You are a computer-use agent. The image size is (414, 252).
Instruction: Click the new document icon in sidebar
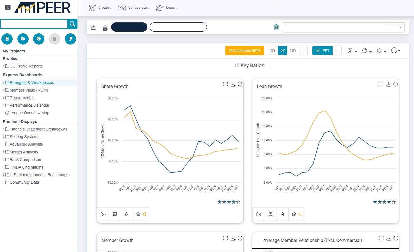pyautogui.click(x=7, y=39)
